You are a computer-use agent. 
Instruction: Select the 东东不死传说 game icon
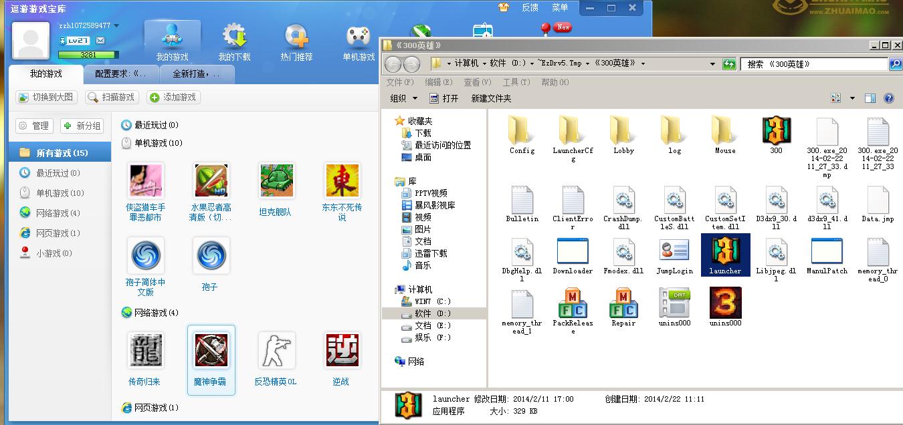[x=342, y=180]
